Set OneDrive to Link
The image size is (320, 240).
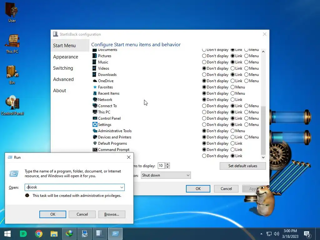tap(232, 81)
